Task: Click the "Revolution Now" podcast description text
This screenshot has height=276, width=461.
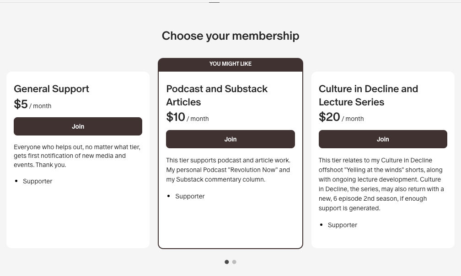Action: coord(228,170)
